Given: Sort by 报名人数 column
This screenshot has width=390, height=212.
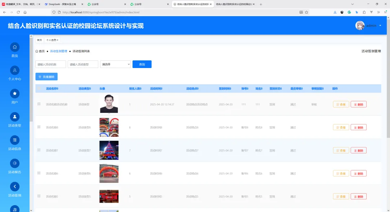Looking at the screenshot, I should pos(135,88).
